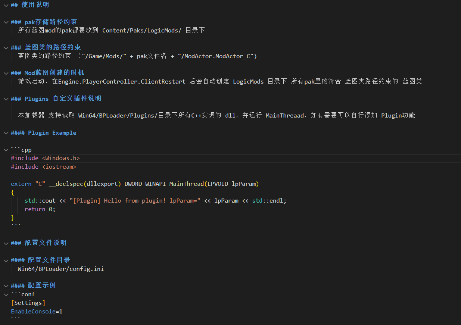Click the #include <Windows.h> line
461x325 pixels.
click(x=45, y=158)
